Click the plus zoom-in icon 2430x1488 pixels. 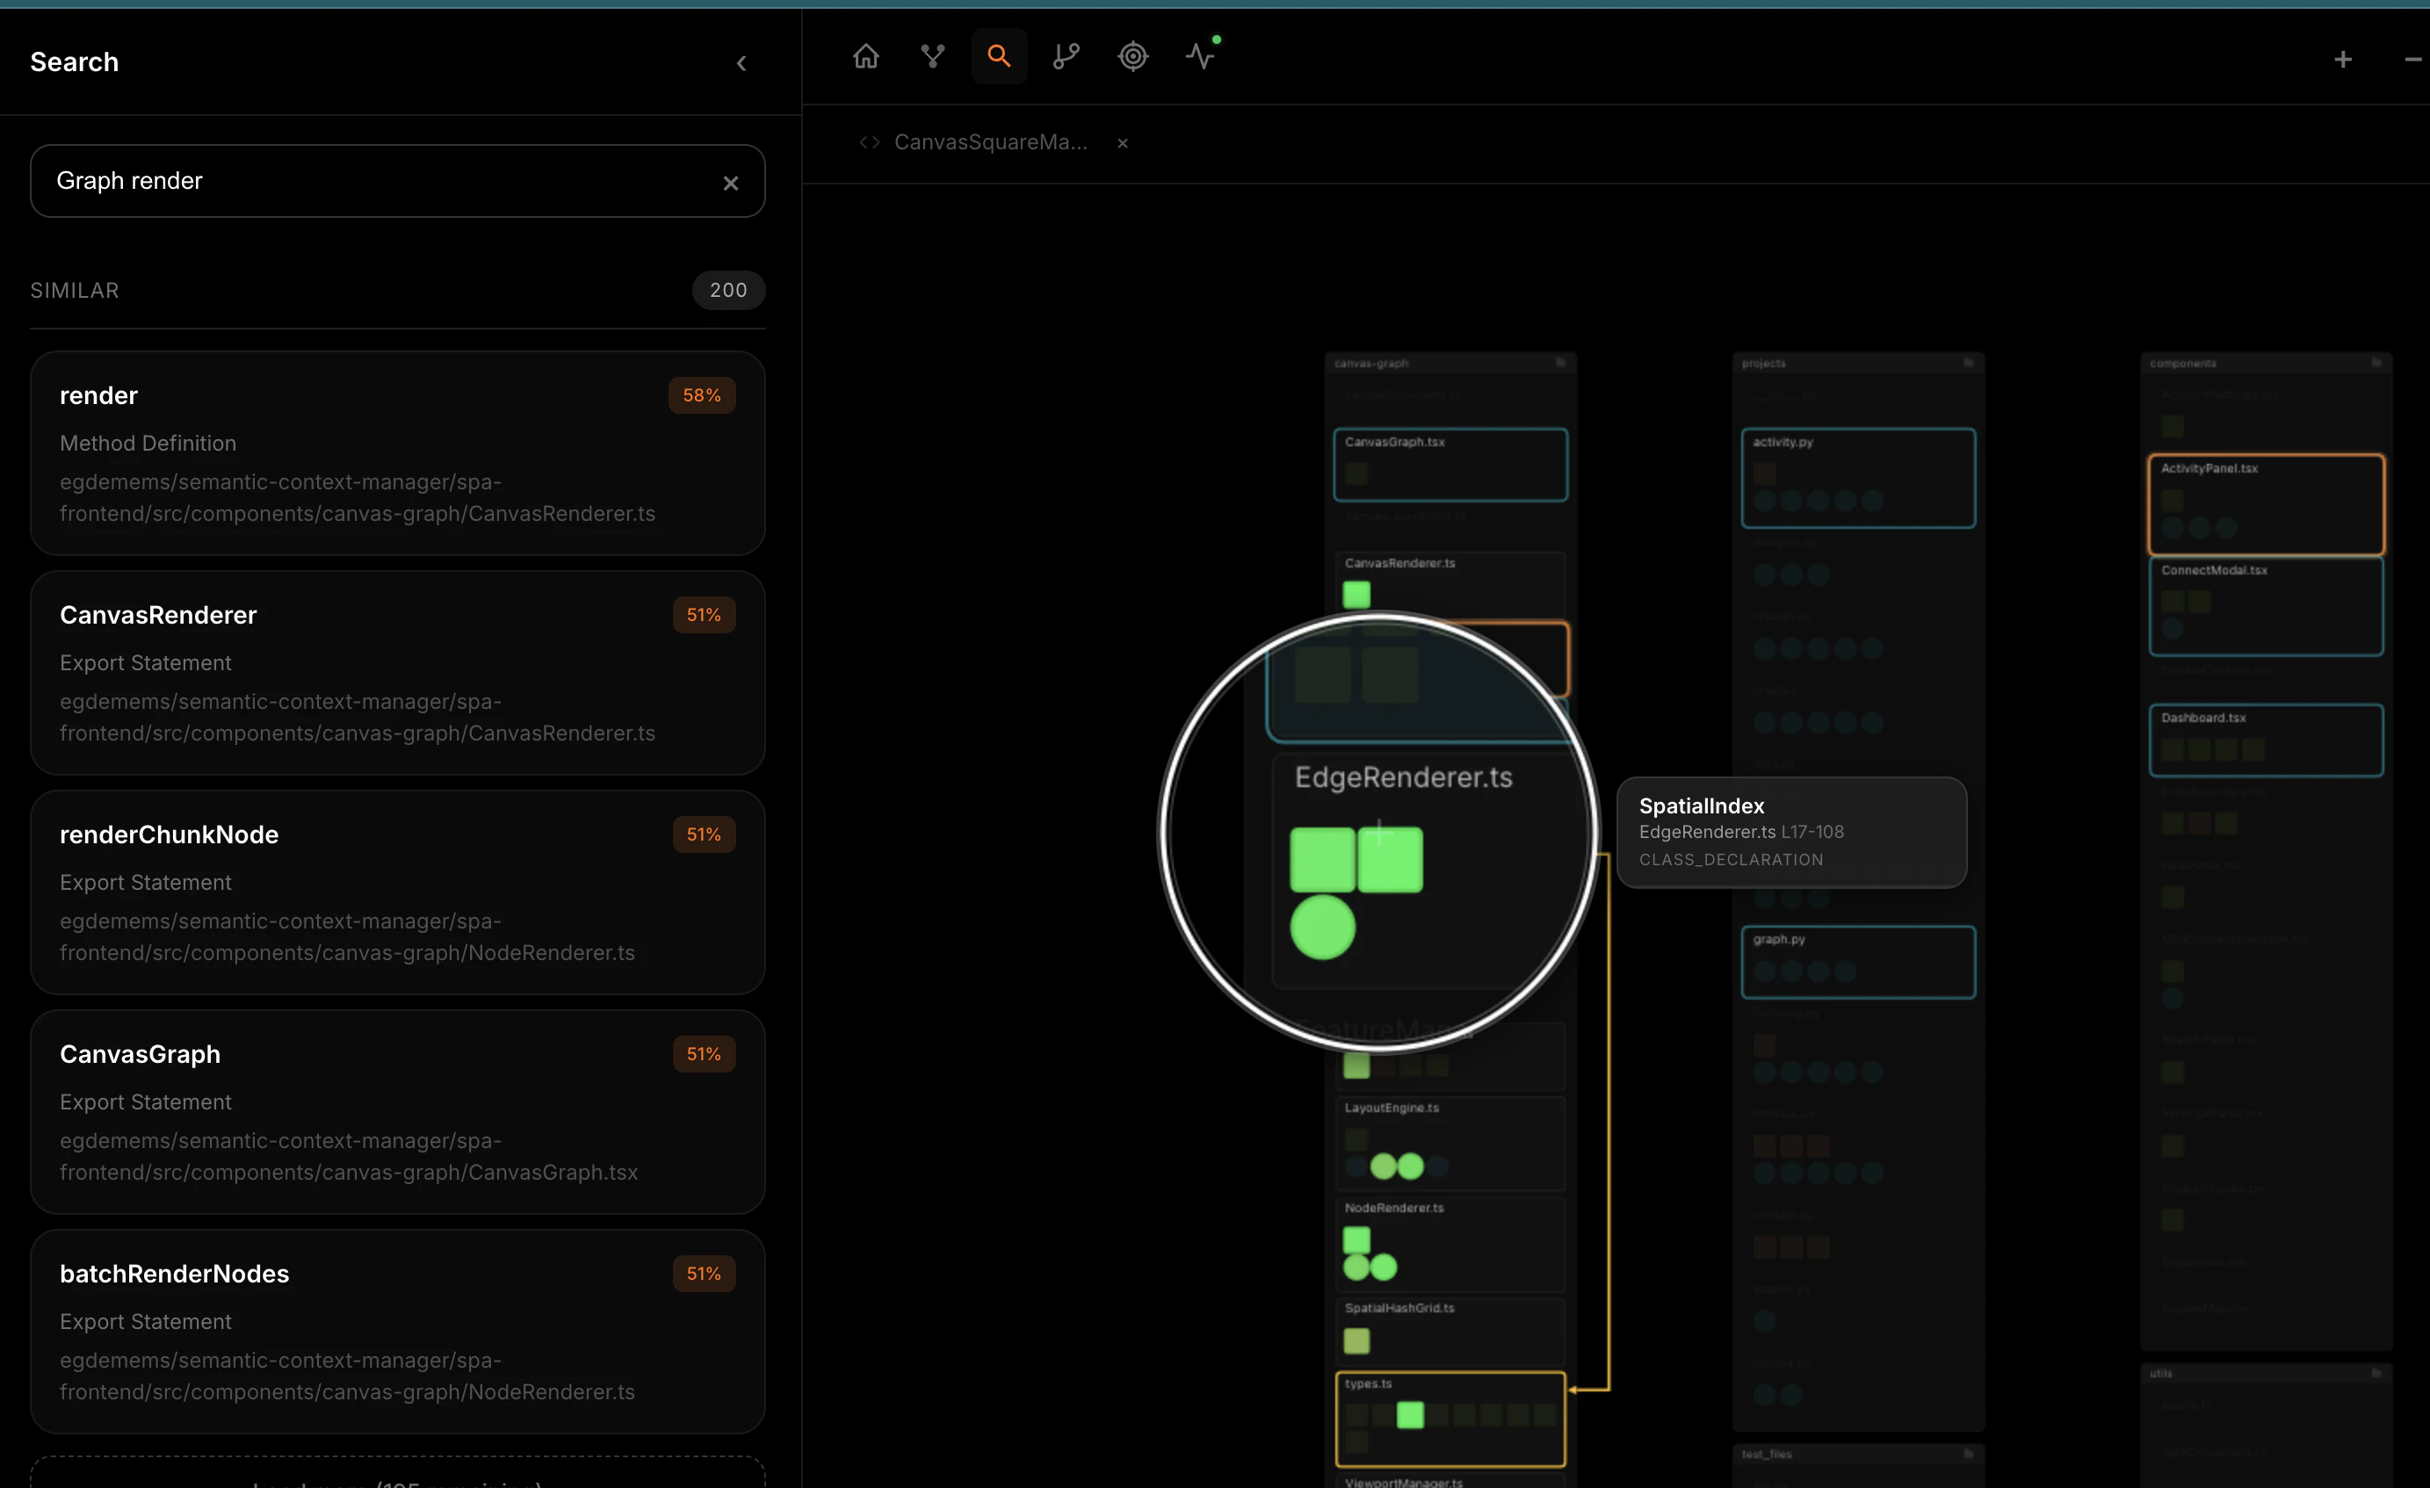click(x=2342, y=60)
